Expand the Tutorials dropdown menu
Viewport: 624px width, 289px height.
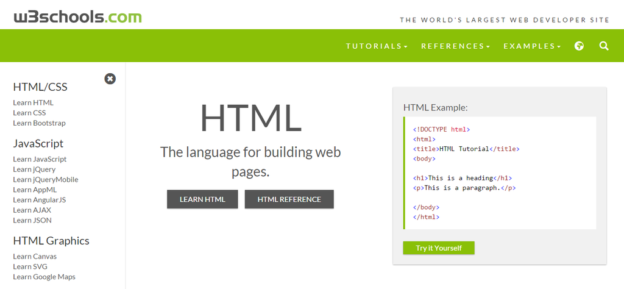click(377, 46)
